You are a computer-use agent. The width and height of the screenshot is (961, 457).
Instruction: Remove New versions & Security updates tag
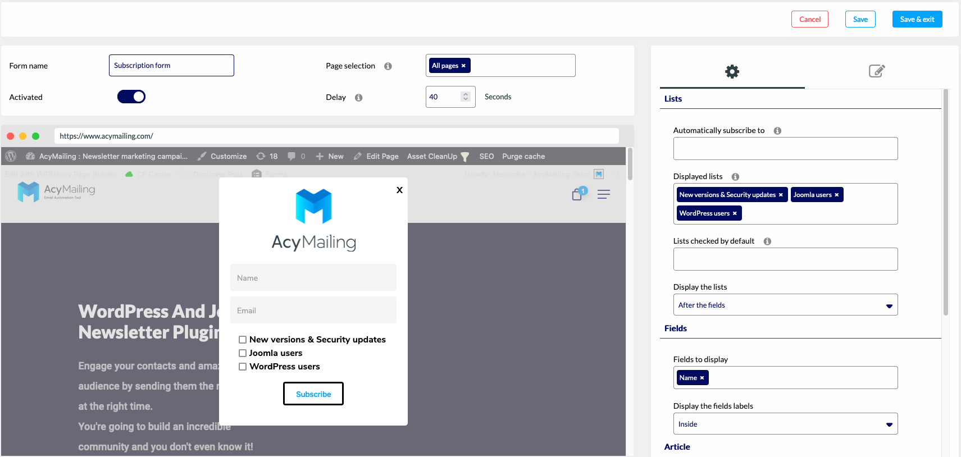pyautogui.click(x=781, y=195)
